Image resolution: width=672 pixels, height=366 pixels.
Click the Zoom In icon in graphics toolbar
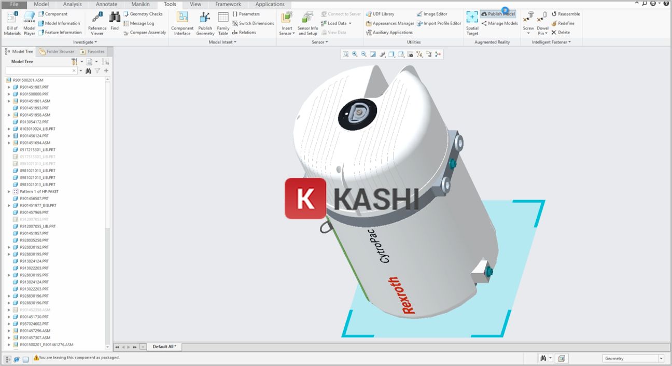pos(355,54)
